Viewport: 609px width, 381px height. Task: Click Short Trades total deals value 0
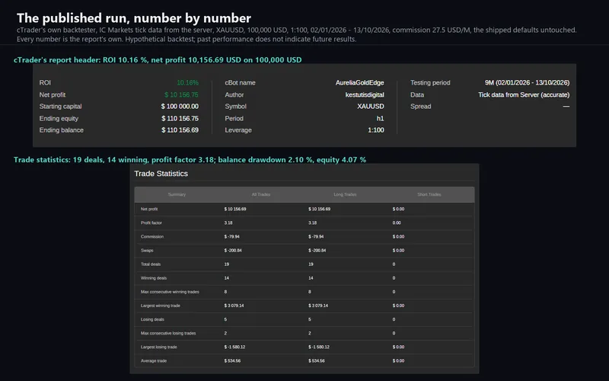click(394, 264)
